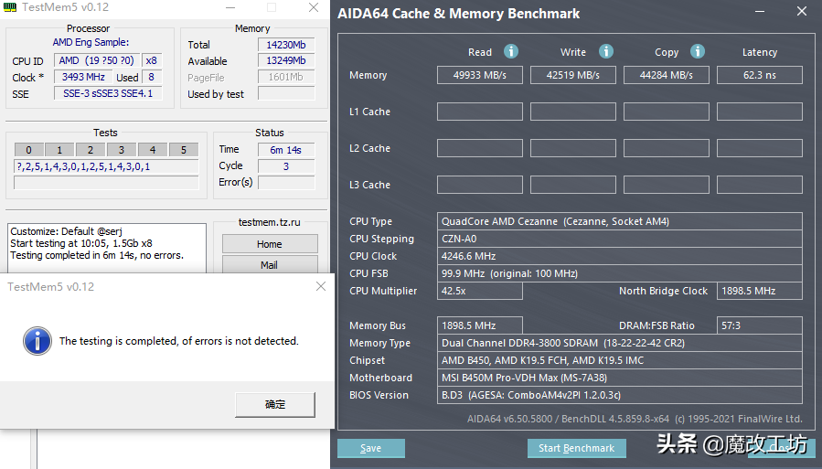The image size is (822, 469).
Task: Click Memory Latency value 62.3 ns
Action: click(760, 75)
